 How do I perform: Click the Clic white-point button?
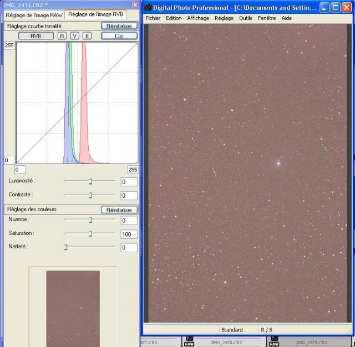[x=119, y=36]
